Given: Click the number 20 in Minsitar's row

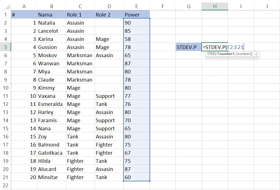Looking at the screenshot, I should tap(24, 177).
